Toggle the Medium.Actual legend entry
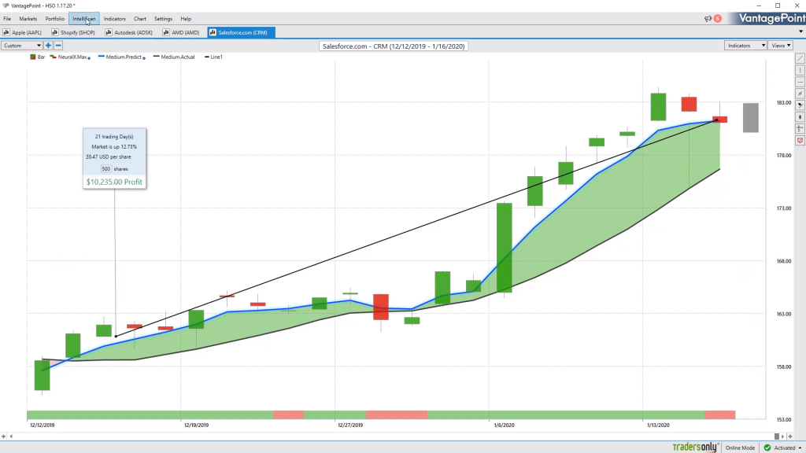The image size is (806, 453). pyautogui.click(x=174, y=57)
